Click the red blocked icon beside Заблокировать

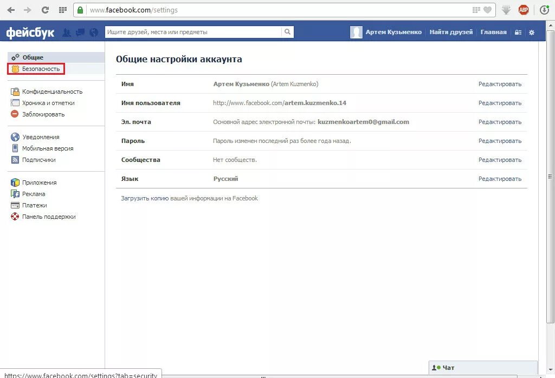click(15, 114)
